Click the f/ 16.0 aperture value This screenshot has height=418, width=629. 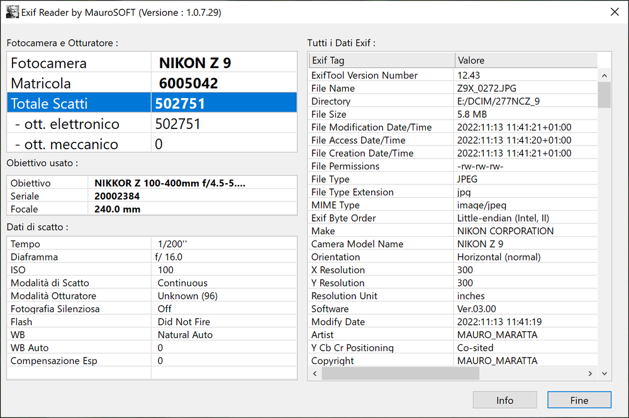point(169,257)
